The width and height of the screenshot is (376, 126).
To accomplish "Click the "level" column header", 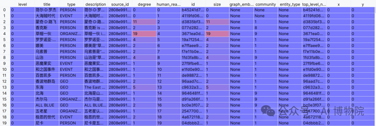I will point(23,4).
